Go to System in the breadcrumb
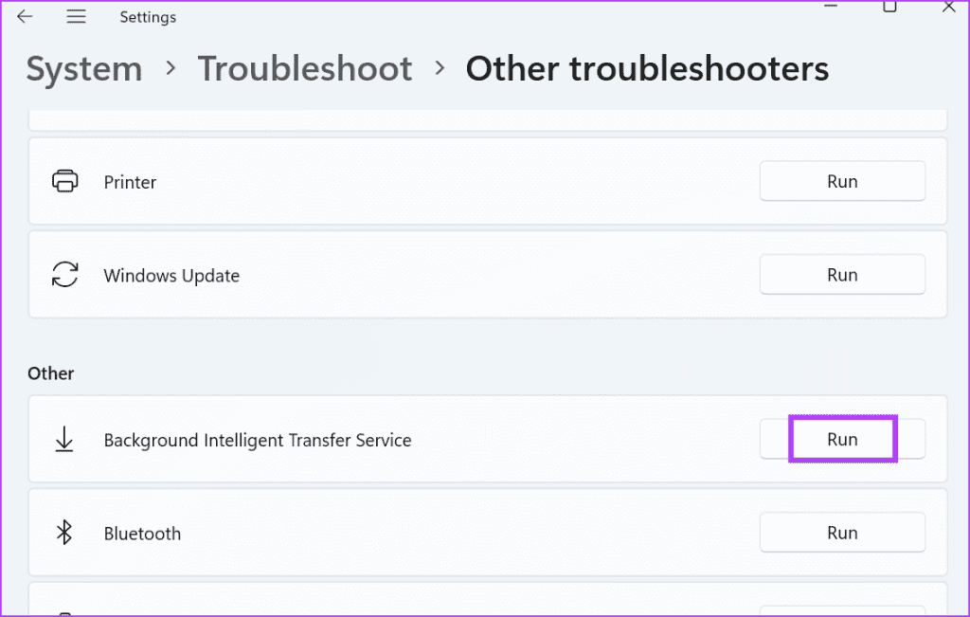The width and height of the screenshot is (970, 617). coord(84,69)
